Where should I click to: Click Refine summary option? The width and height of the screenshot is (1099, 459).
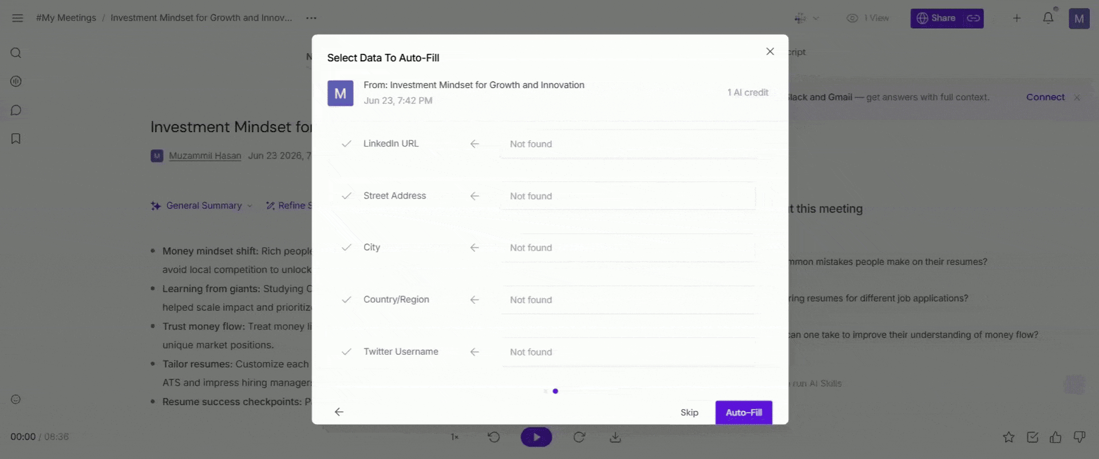(x=289, y=205)
